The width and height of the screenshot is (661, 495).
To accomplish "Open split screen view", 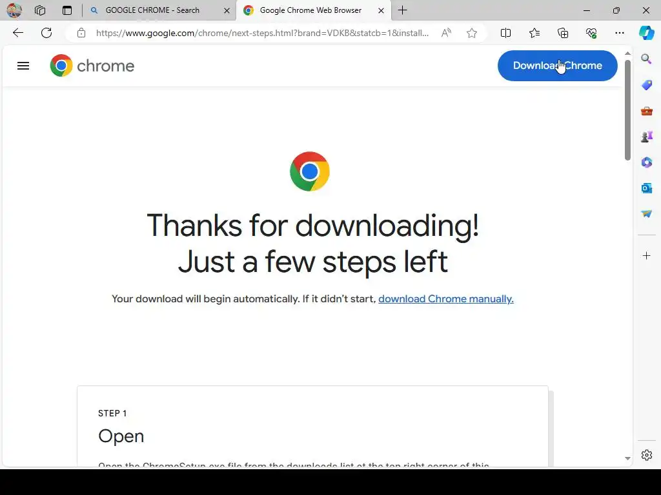I will [505, 33].
